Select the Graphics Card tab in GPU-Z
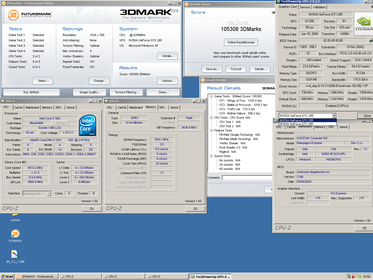This screenshot has width=373, height=280. coord(287,7)
